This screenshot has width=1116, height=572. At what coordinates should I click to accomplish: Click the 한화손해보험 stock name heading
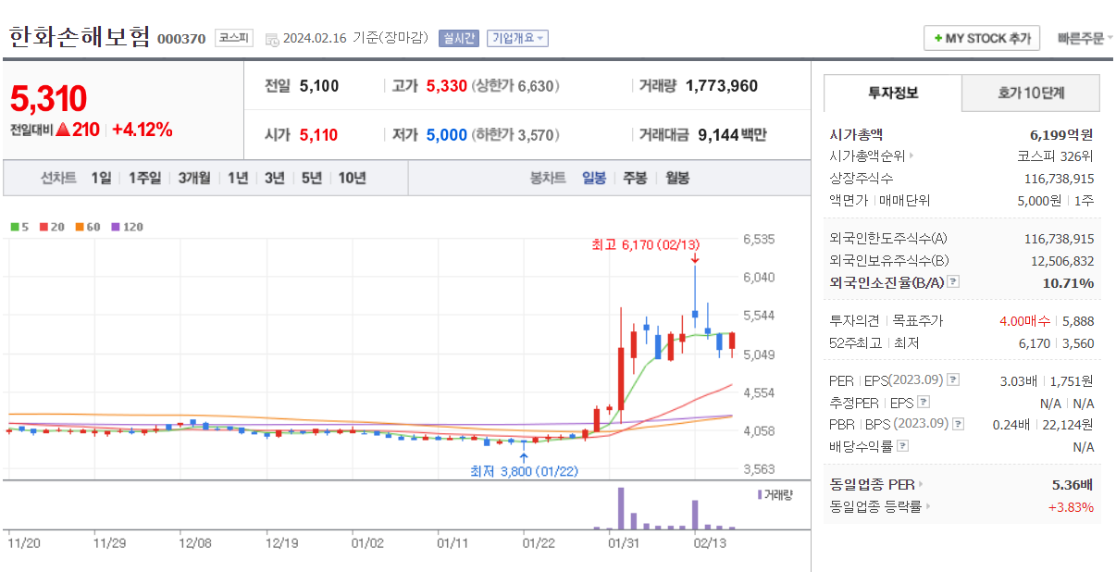[x=79, y=37]
